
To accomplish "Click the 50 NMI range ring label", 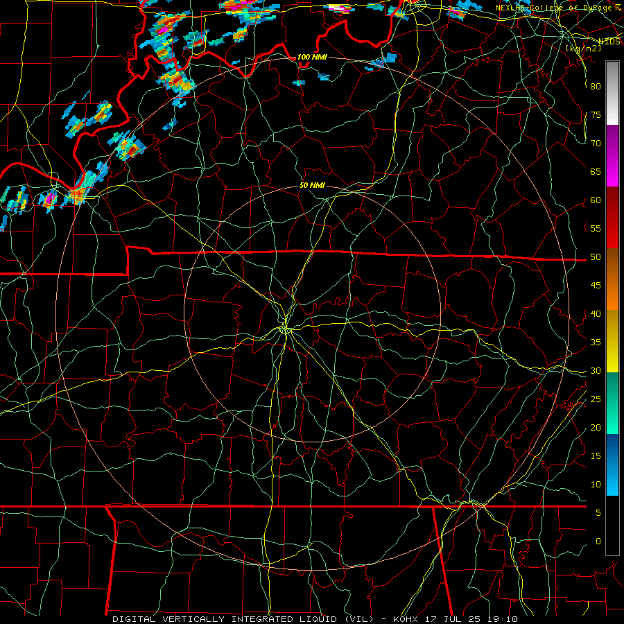I will (x=312, y=185).
